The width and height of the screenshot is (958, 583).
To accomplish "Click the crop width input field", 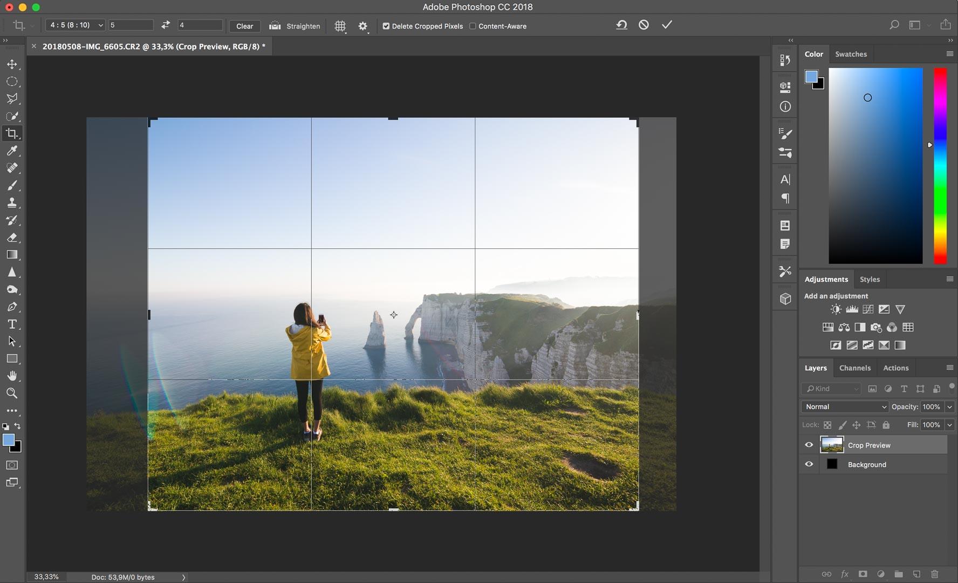I will tap(131, 25).
